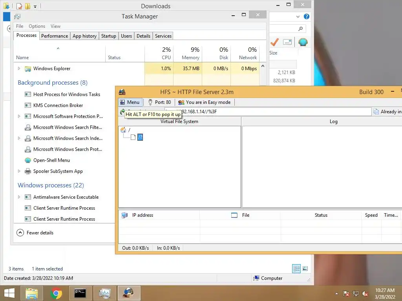402x301 pixels.
Task: Expand Microsoft Windows Search Indexer row
Action: pos(19,138)
